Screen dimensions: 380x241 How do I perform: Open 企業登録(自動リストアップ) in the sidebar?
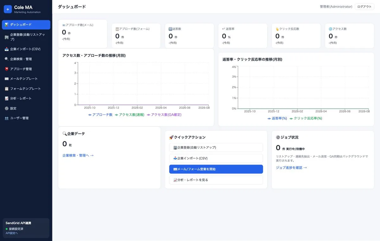click(x=26, y=37)
